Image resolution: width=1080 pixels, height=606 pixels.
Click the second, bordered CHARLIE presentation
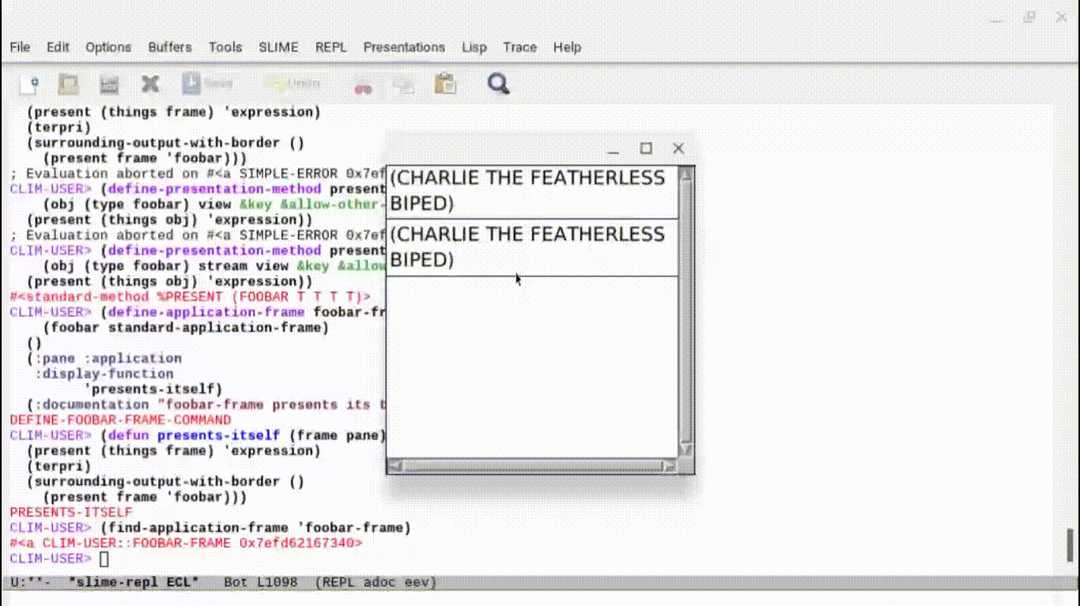[527, 247]
